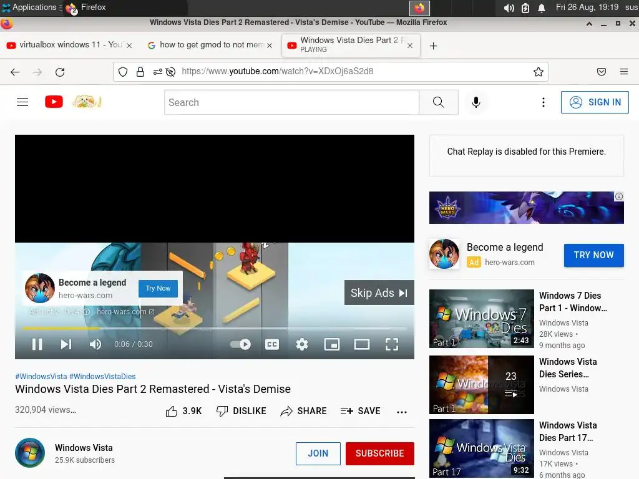This screenshot has width=639, height=479.
Task: Reload the current page
Action: pos(60,72)
